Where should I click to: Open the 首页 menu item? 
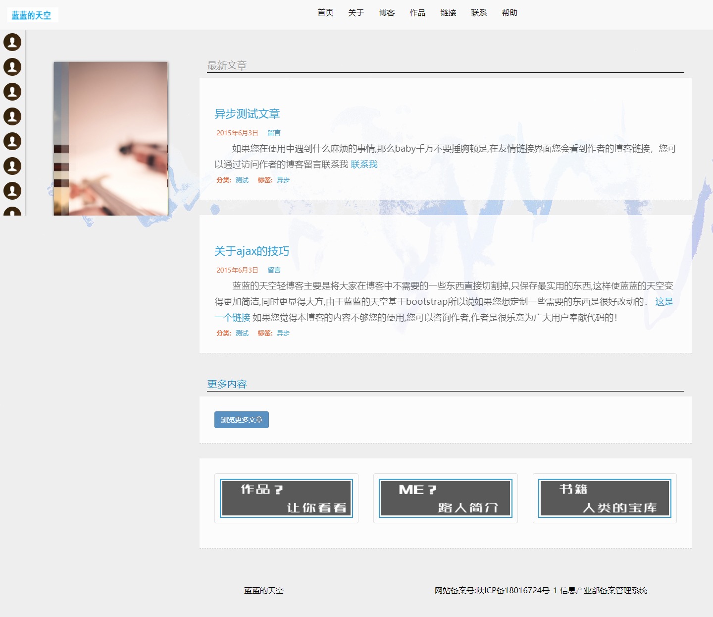(x=325, y=13)
